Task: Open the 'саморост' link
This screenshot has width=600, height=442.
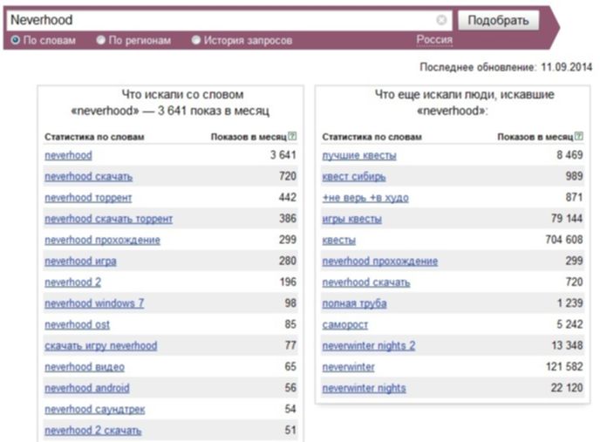Action: pyautogui.click(x=344, y=325)
